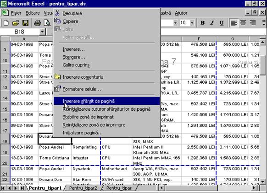Screen dimensions: 267x193
Task: Select row 19 header
Action: (x=5, y=150)
